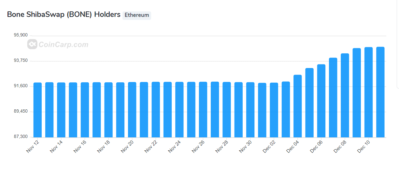Select the Nov 24 holders bar

[x=179, y=110]
